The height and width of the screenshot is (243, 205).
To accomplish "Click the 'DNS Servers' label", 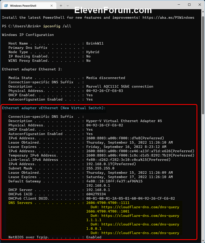I will 20,203.
